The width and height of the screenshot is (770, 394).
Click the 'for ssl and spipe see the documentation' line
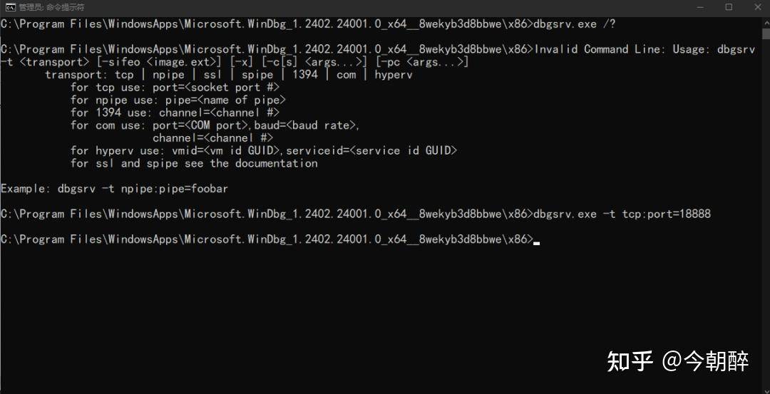194,163
